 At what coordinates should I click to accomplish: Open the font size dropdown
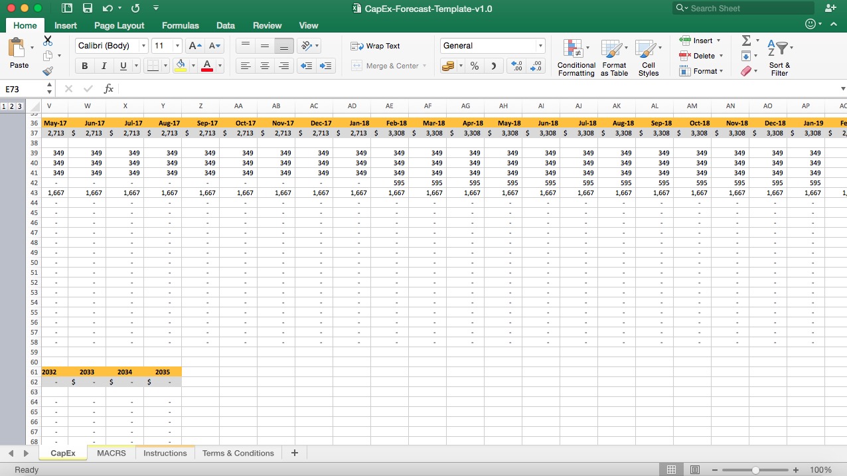(x=176, y=46)
